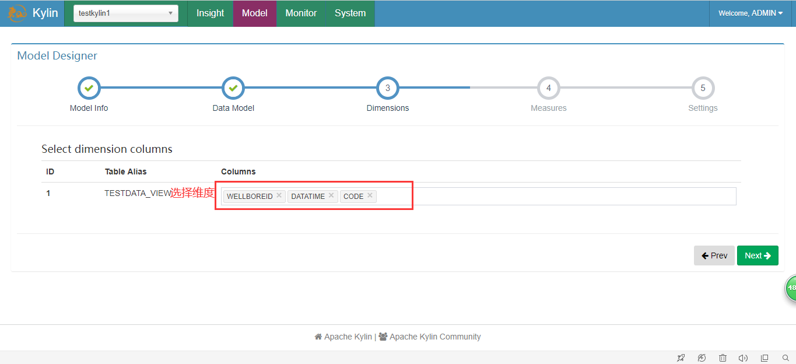Click inside the Columns selection field
The image size is (796, 364).
(x=478, y=196)
